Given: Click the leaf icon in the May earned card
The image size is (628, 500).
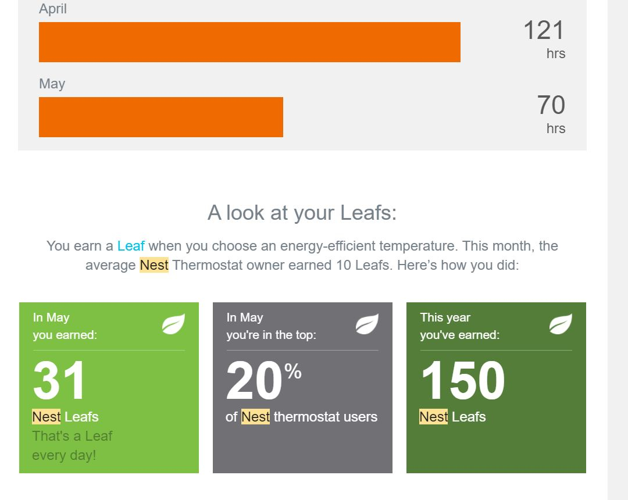Looking at the screenshot, I should click(x=173, y=324).
